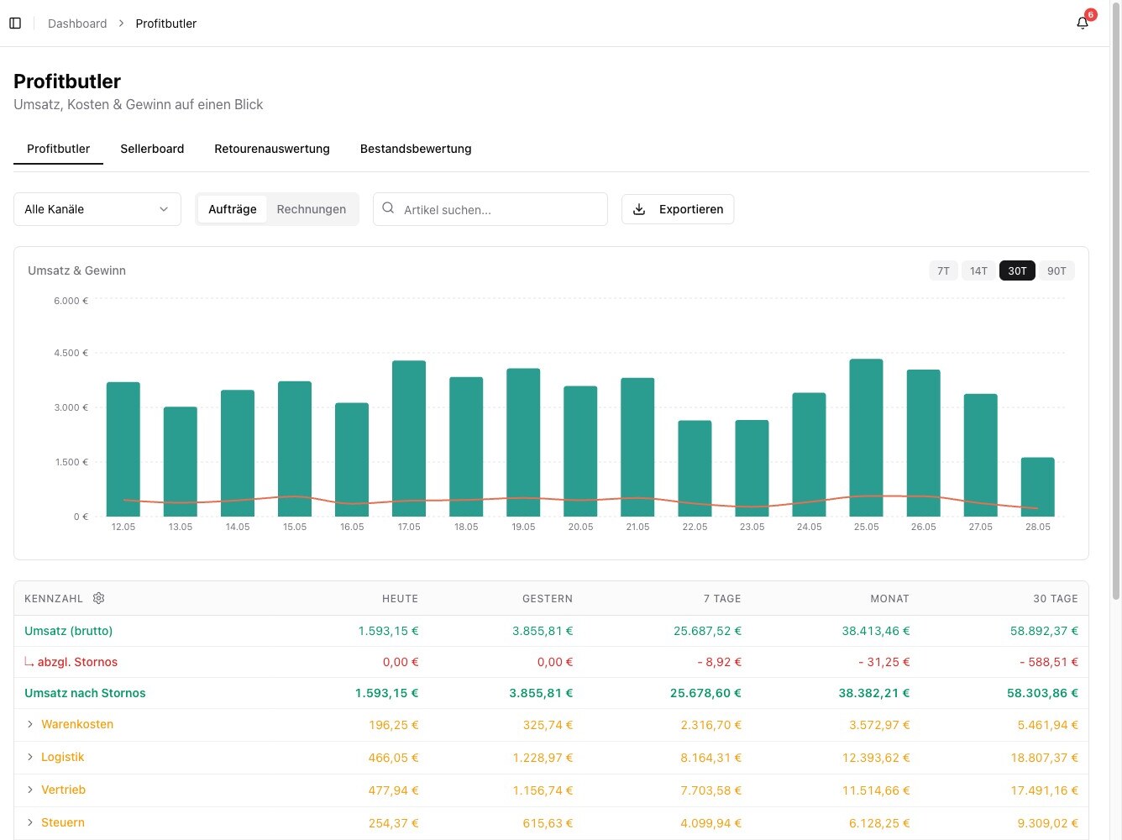
Task: Click the value - 588,51 €
Action: click(1049, 662)
